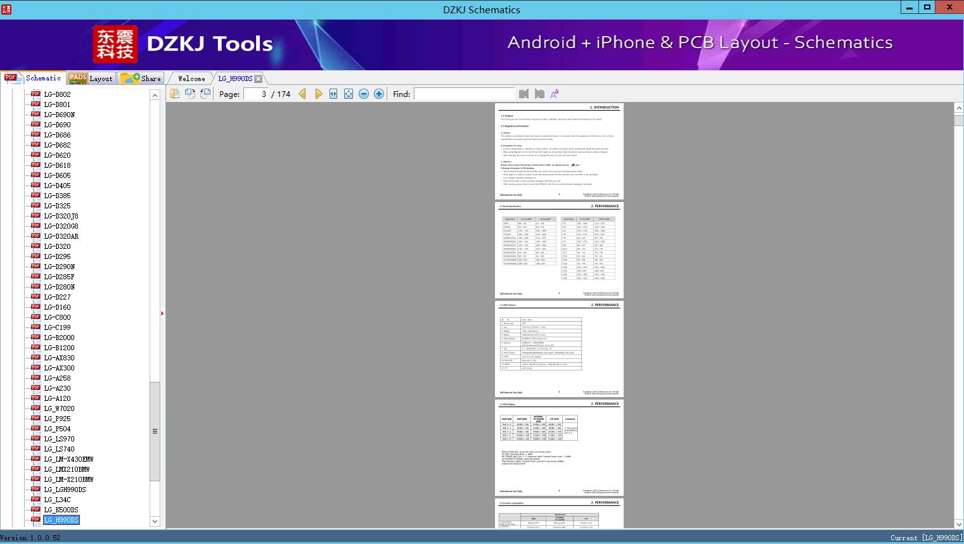Click the rotate page clockwise icon
This screenshot has height=544, width=964.
tap(205, 94)
